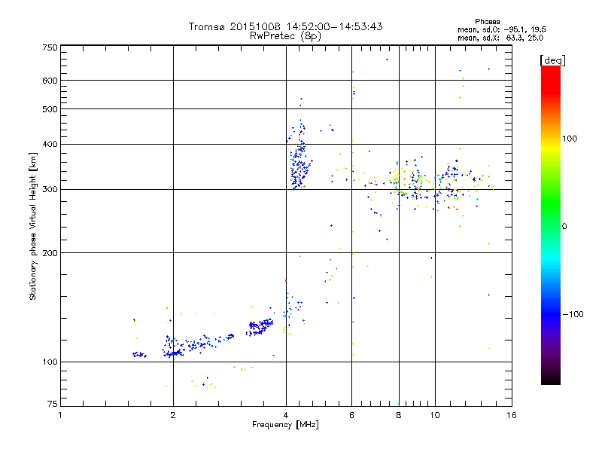Click the x-axis '1' tick label

click(x=60, y=415)
